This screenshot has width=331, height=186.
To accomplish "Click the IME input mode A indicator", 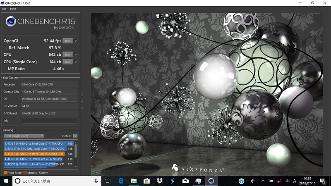I will (295, 181).
